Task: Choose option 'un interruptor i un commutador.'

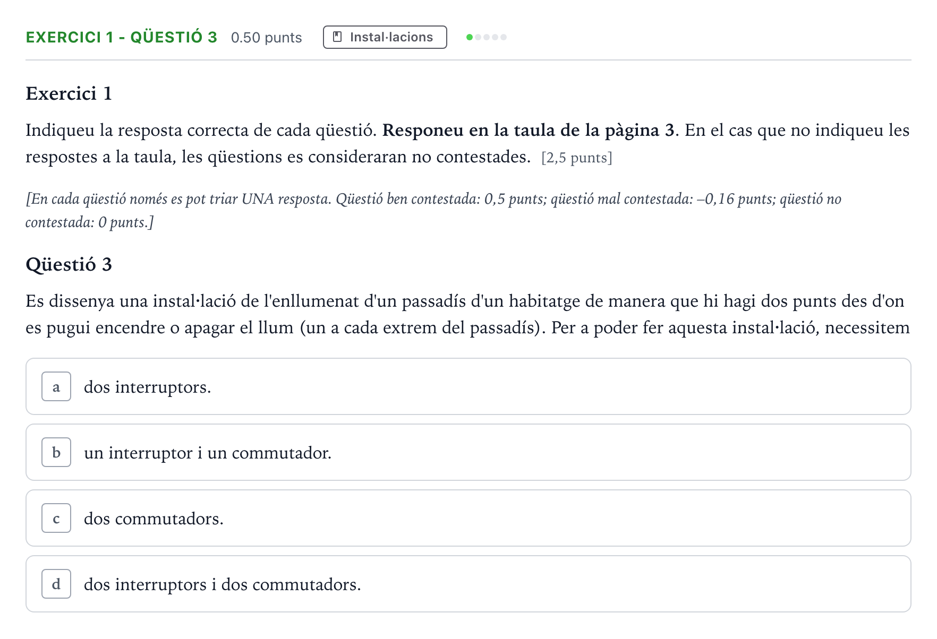Action: (x=468, y=453)
